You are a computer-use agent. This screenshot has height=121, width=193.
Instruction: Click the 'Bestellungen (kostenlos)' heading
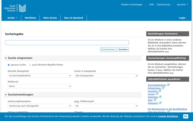tap(168, 34)
